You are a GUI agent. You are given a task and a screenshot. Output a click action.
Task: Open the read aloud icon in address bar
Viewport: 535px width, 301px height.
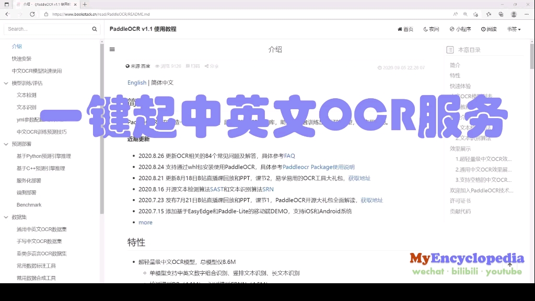[456, 14]
